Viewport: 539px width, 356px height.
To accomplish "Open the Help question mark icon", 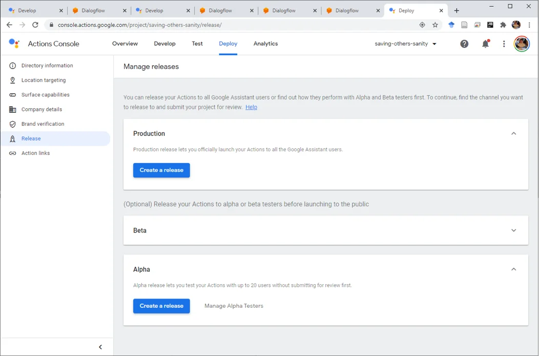I will click(464, 44).
